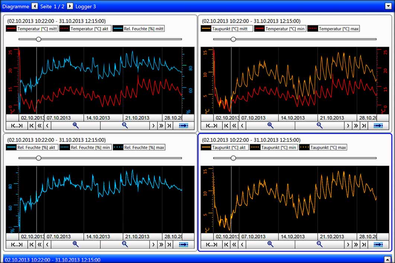The height and width of the screenshot is (263, 395).
Task: Go to the next diagram page
Action: point(70,6)
